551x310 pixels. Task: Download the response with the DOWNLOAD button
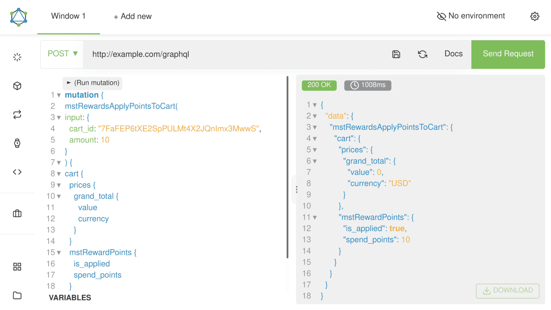[x=507, y=291]
